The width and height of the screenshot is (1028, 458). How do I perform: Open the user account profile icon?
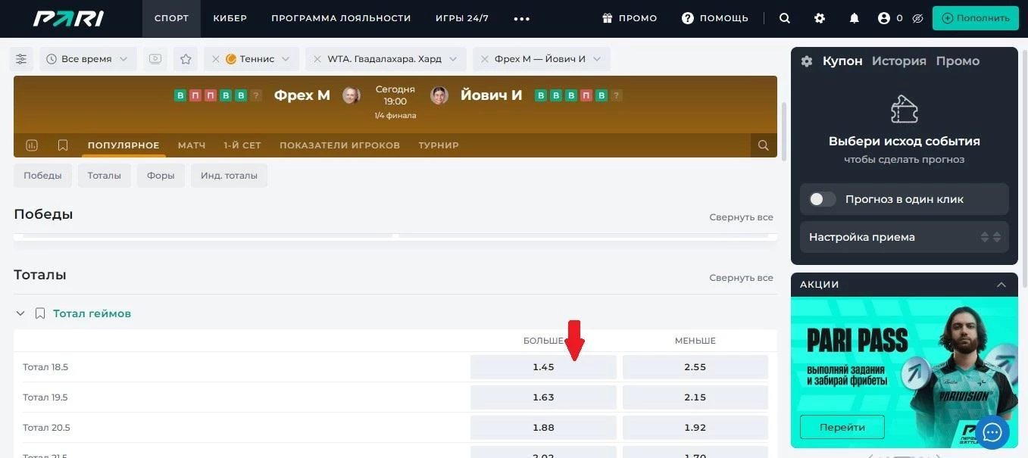(x=883, y=18)
